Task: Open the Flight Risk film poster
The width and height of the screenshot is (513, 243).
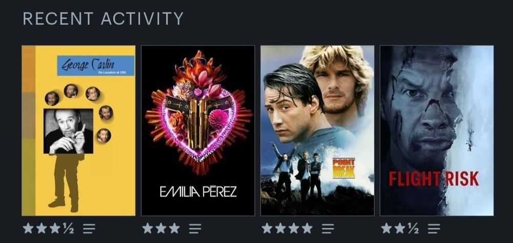Action: 437,131
